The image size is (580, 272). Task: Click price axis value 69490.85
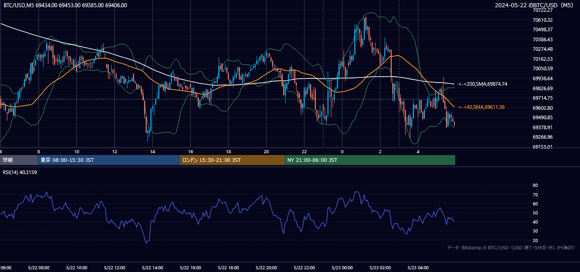pos(542,117)
